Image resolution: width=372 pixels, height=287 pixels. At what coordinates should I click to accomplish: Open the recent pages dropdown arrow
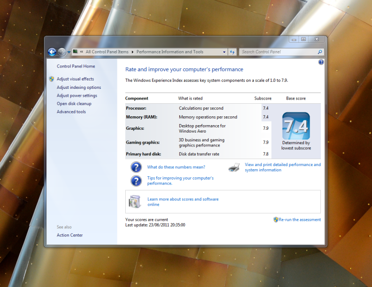69,52
